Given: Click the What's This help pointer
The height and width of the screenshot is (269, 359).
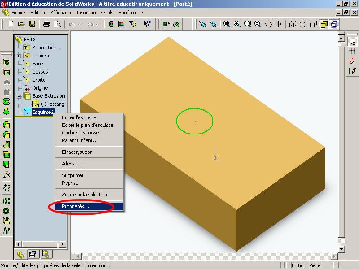Looking at the screenshot, I should coord(147,24).
